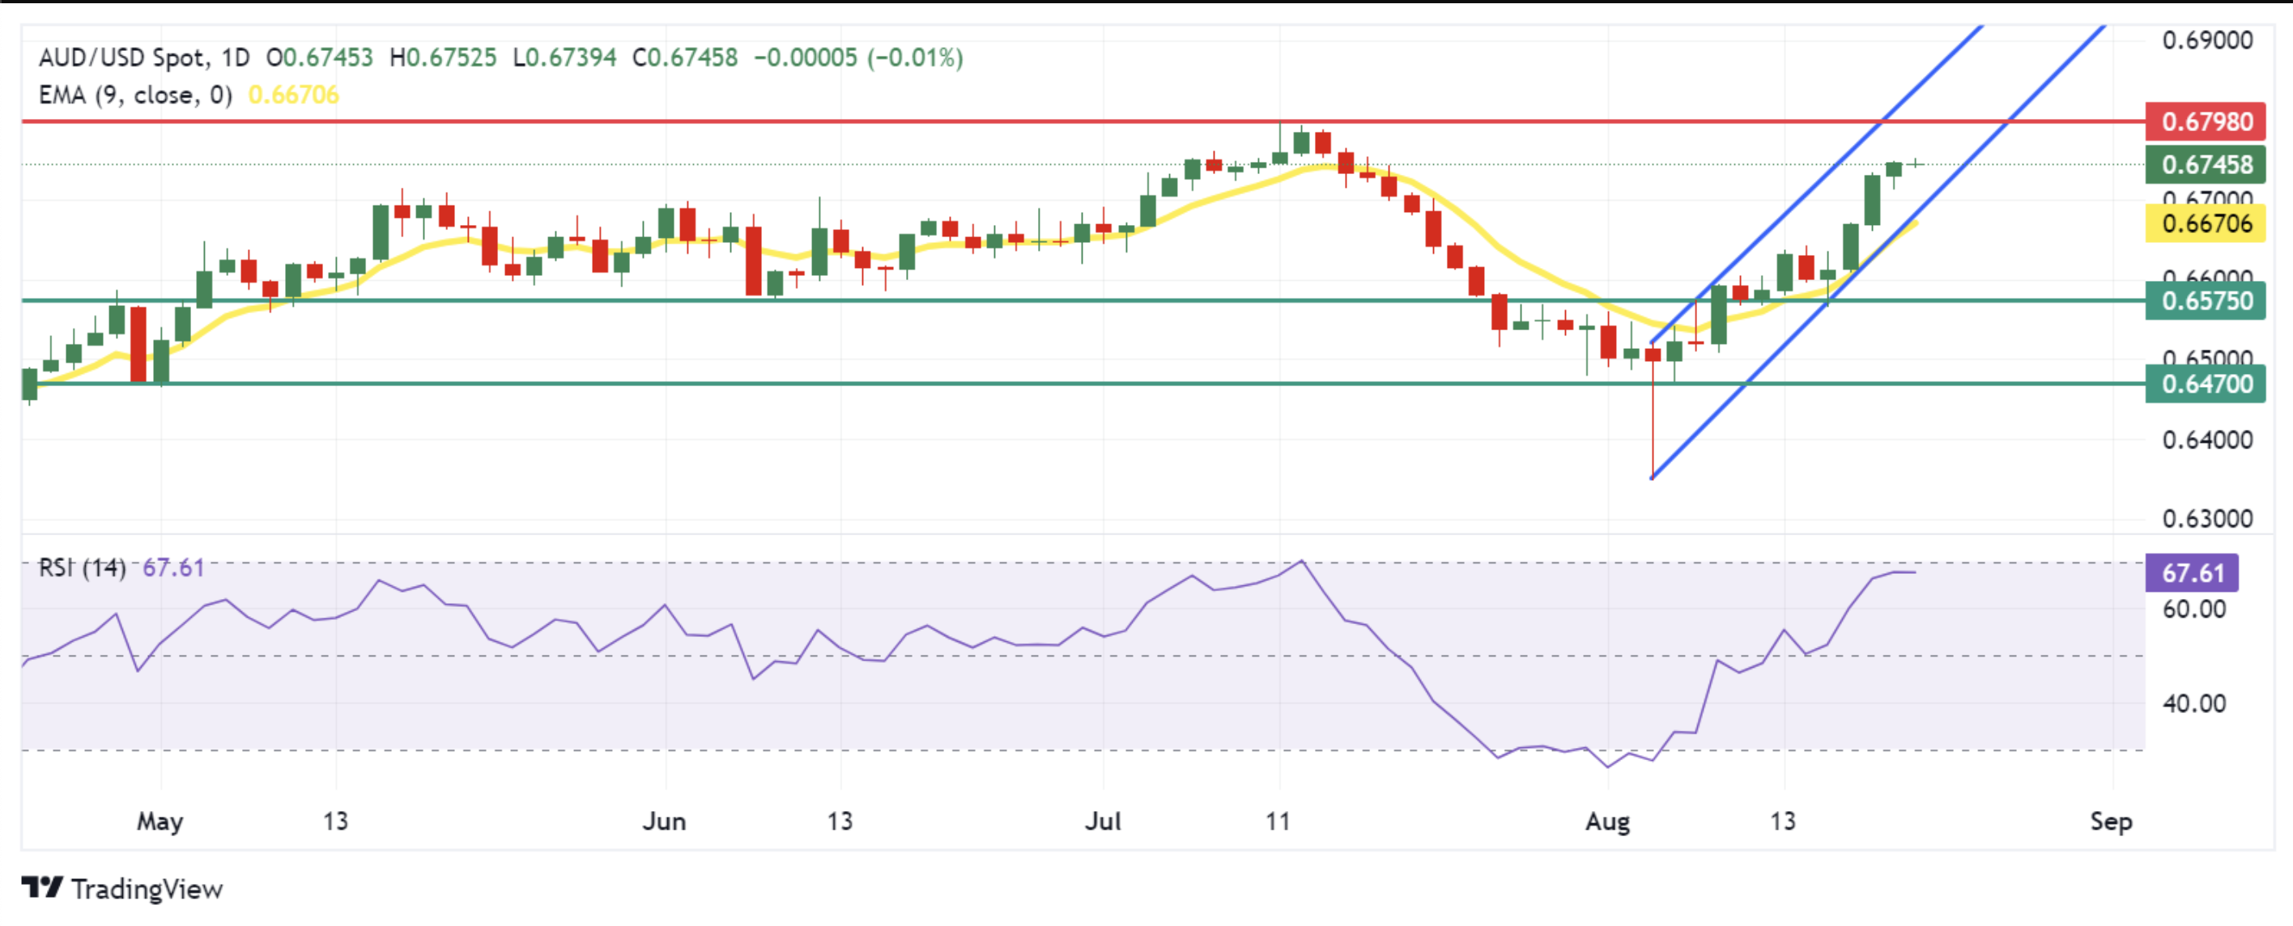Click the purple RSI axis label 67.61
This screenshot has height=926, width=2293.
click(x=2193, y=573)
